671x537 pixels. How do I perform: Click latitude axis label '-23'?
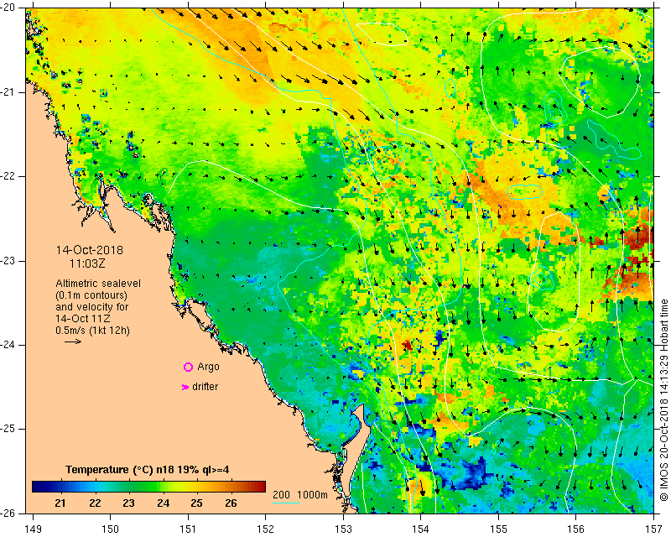[8, 260]
